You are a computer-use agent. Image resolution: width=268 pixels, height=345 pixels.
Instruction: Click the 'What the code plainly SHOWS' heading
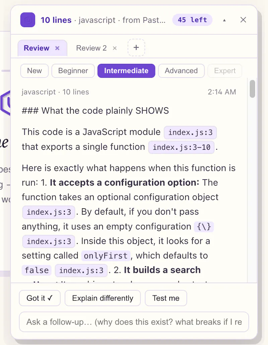click(x=95, y=111)
